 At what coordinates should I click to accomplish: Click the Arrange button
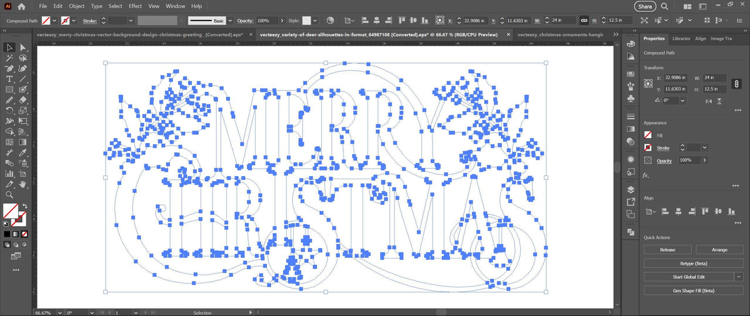(x=719, y=250)
